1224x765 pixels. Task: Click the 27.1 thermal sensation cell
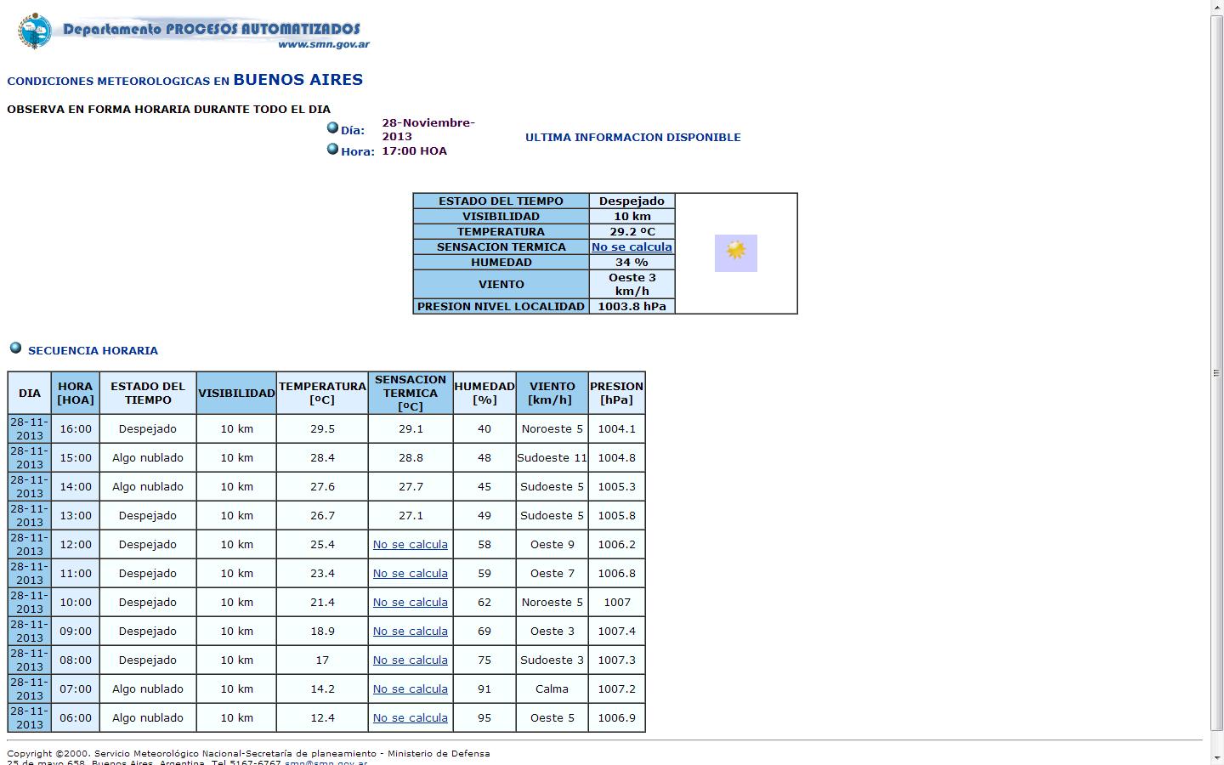point(411,515)
